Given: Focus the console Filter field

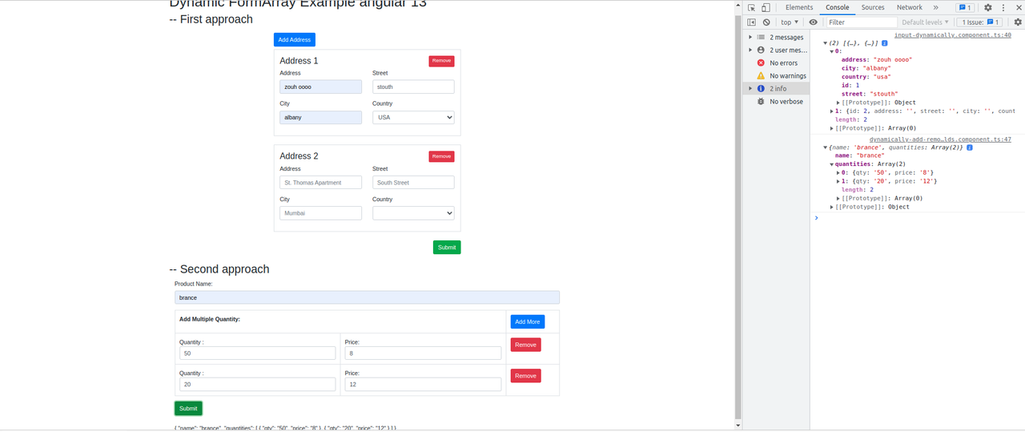Looking at the screenshot, I should tap(861, 22).
